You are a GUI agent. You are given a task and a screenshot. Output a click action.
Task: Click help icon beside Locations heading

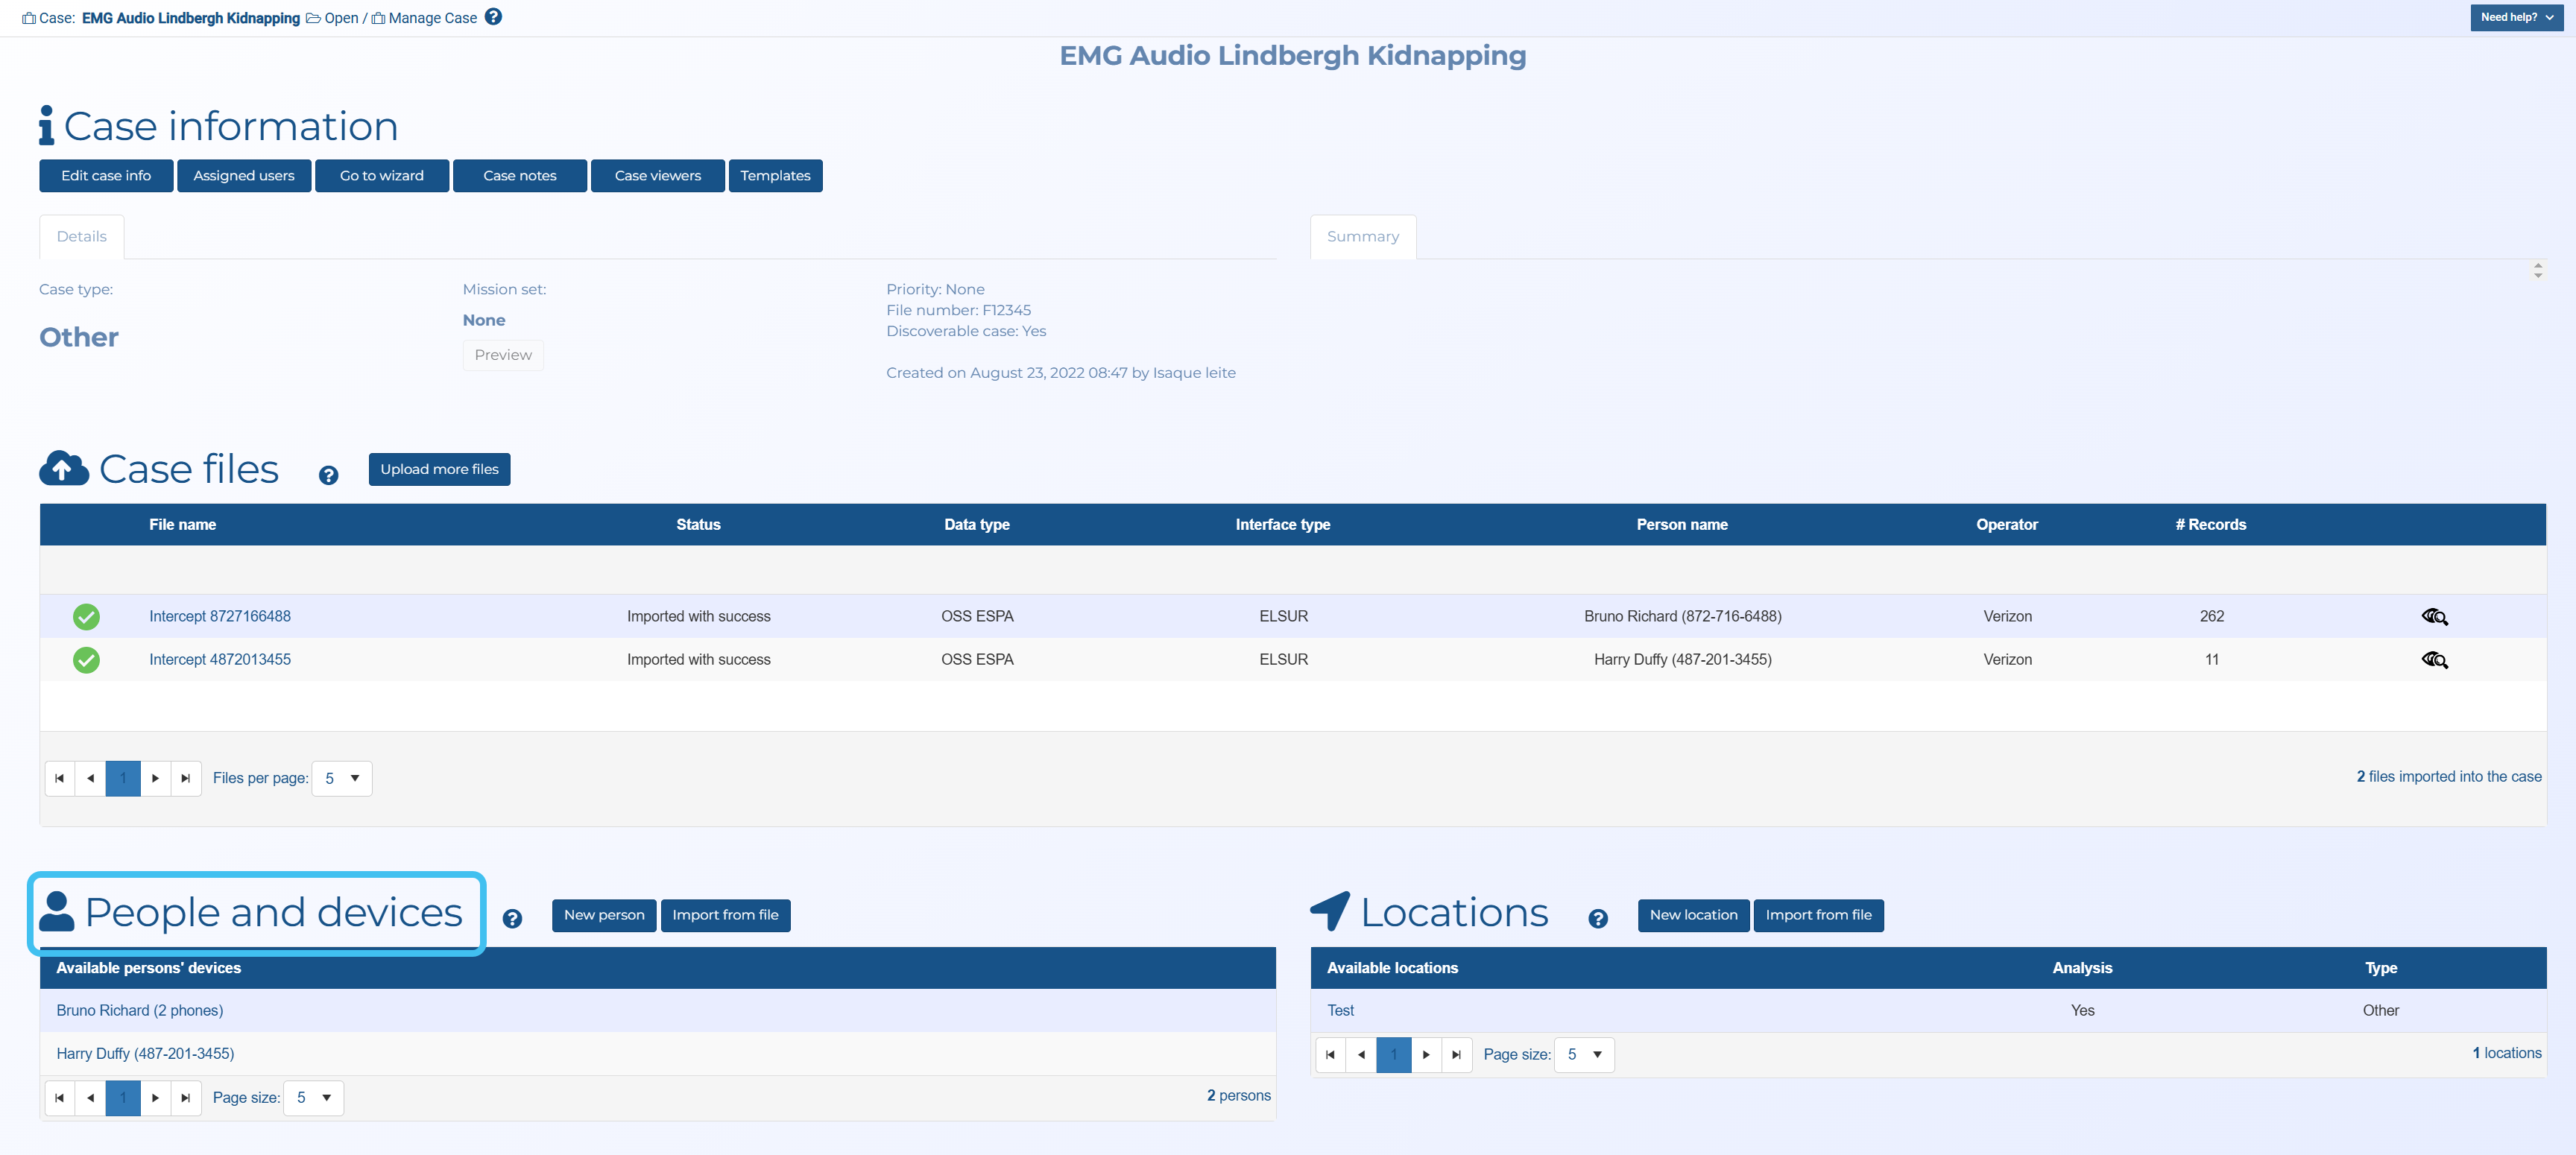[1597, 918]
